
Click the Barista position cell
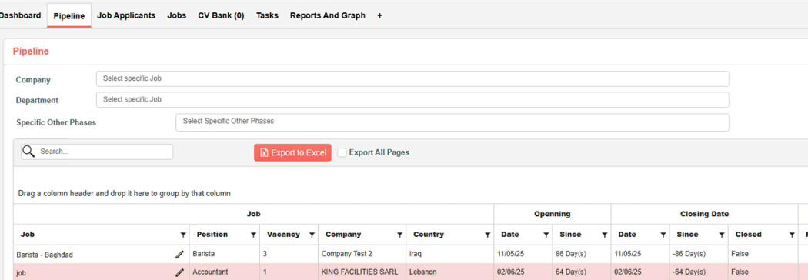coord(225,255)
